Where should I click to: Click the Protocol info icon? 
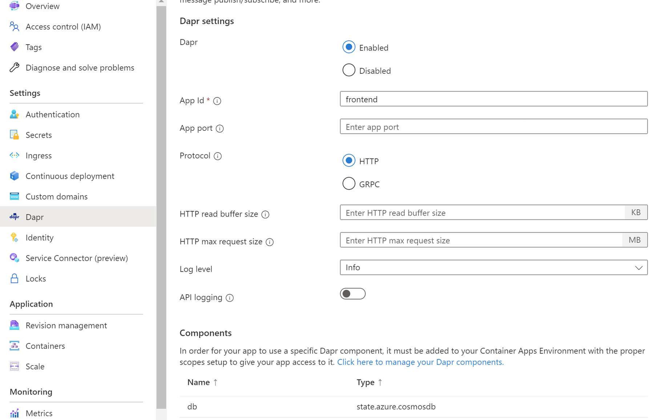pyautogui.click(x=218, y=156)
